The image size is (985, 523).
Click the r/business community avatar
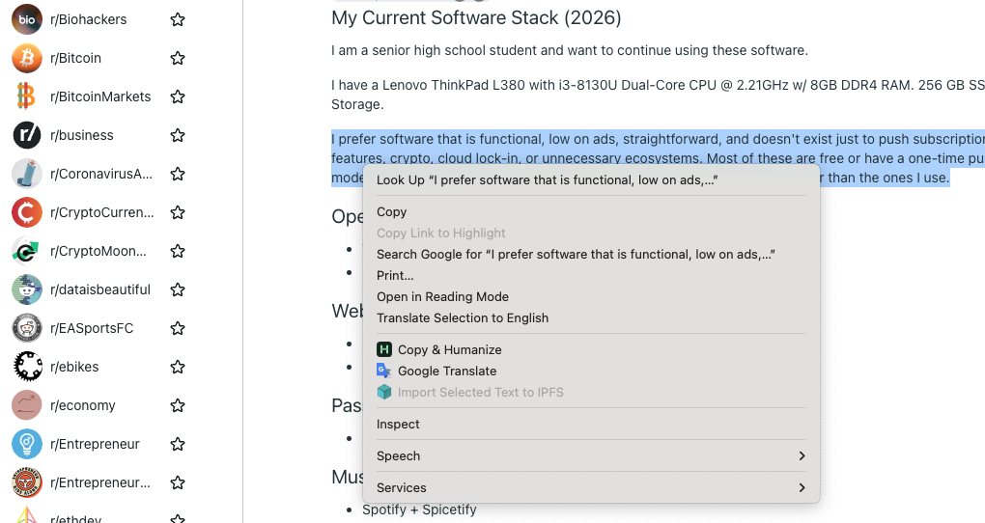coord(27,135)
